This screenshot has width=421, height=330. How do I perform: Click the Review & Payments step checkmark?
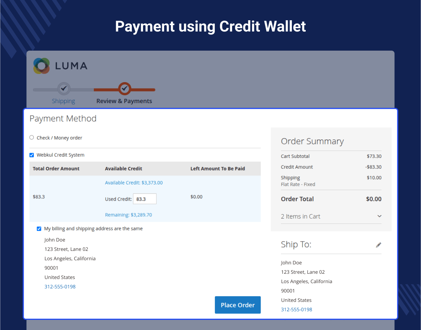pos(125,88)
